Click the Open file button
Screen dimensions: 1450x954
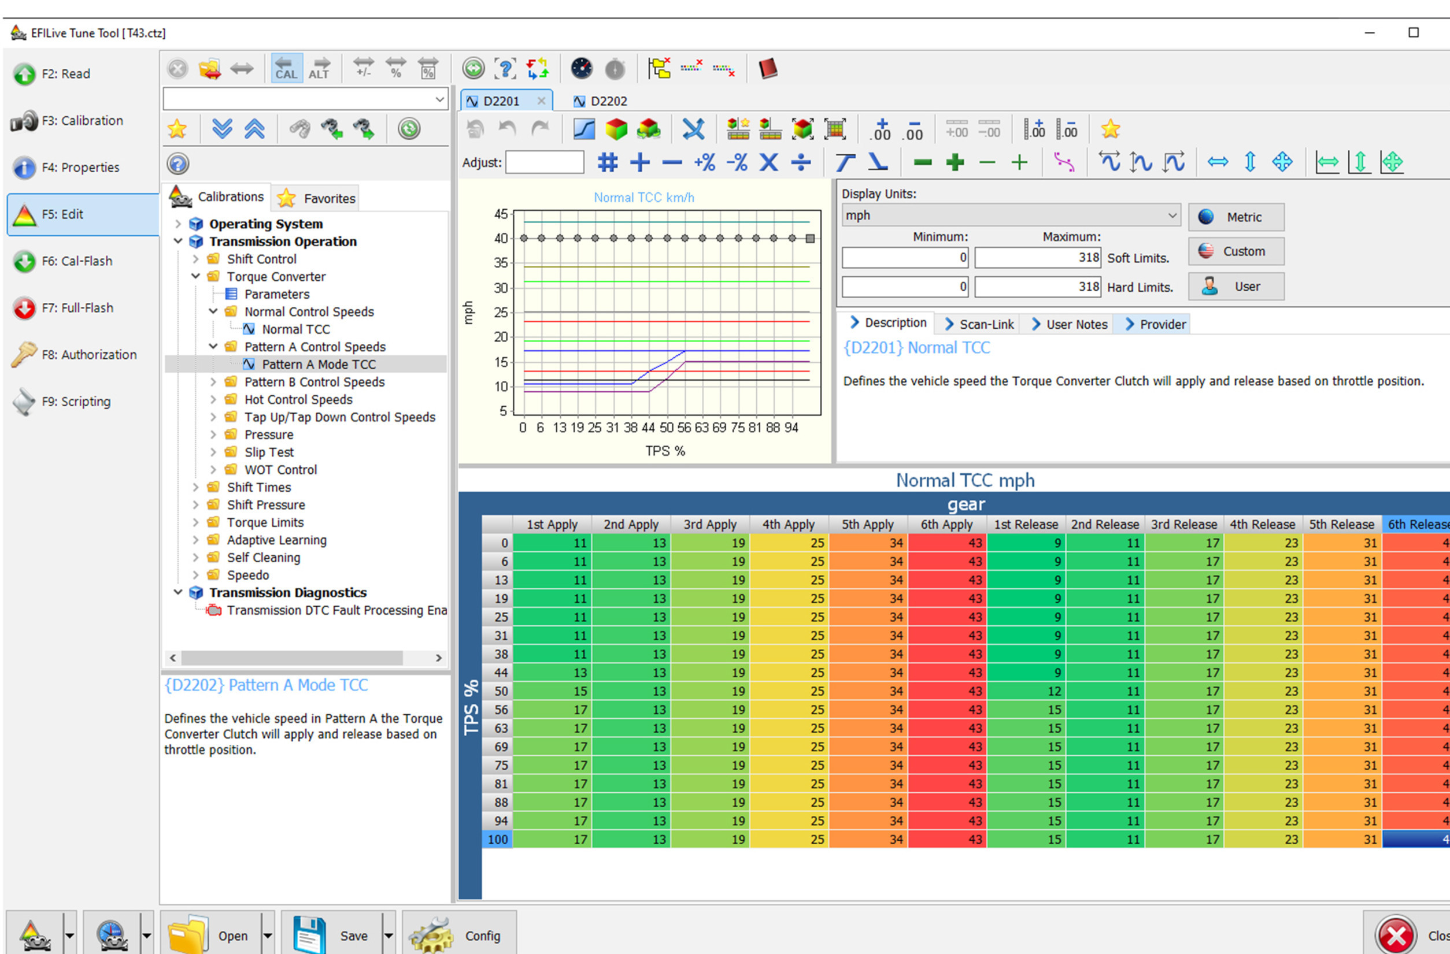[x=212, y=935]
